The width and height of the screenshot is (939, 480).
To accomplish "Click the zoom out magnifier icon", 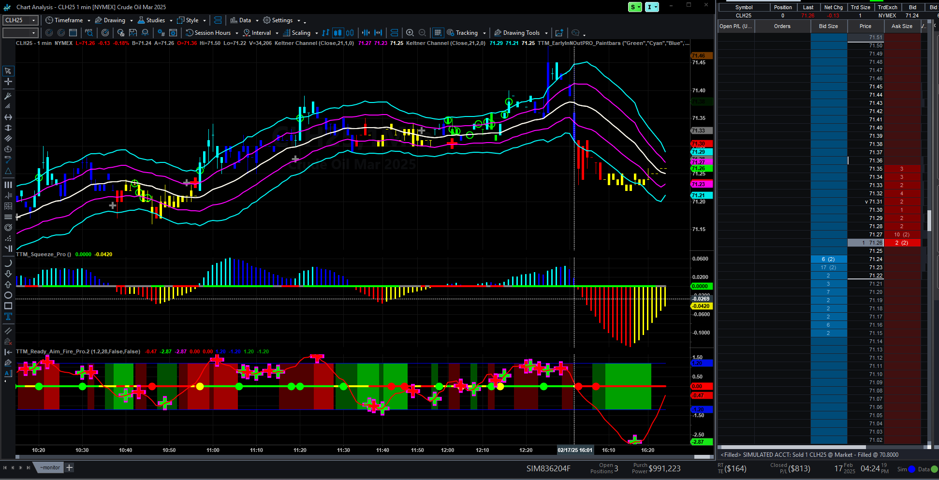I will tap(422, 33).
